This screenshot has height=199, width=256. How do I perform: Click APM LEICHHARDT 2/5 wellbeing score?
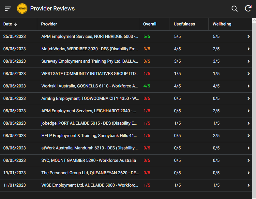[x=216, y=111]
